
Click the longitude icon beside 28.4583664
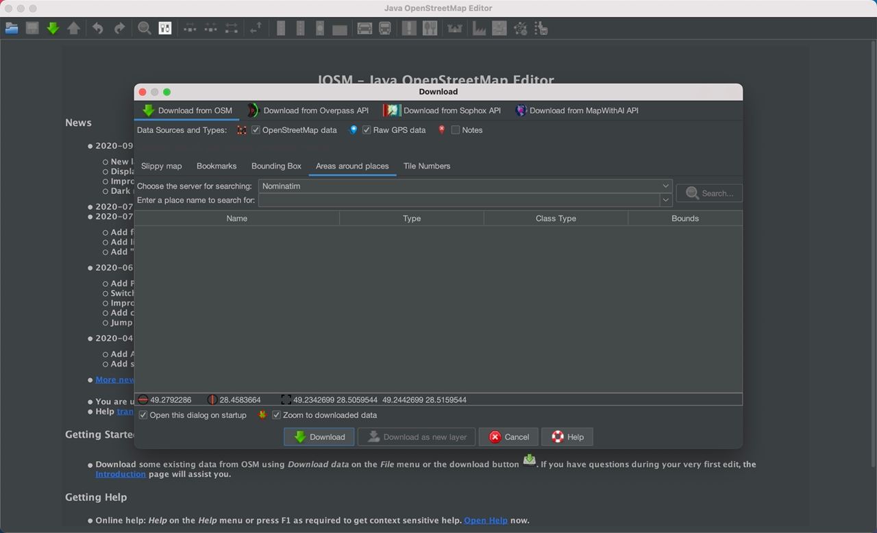(212, 399)
